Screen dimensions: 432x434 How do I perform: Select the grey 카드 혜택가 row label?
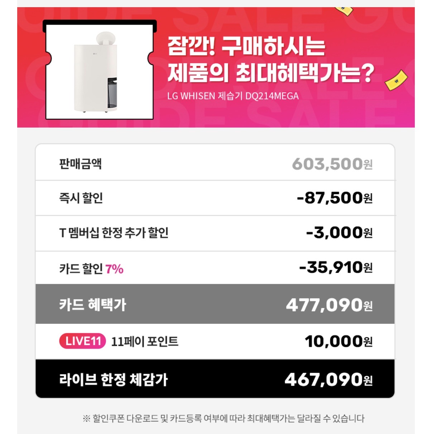(x=92, y=305)
